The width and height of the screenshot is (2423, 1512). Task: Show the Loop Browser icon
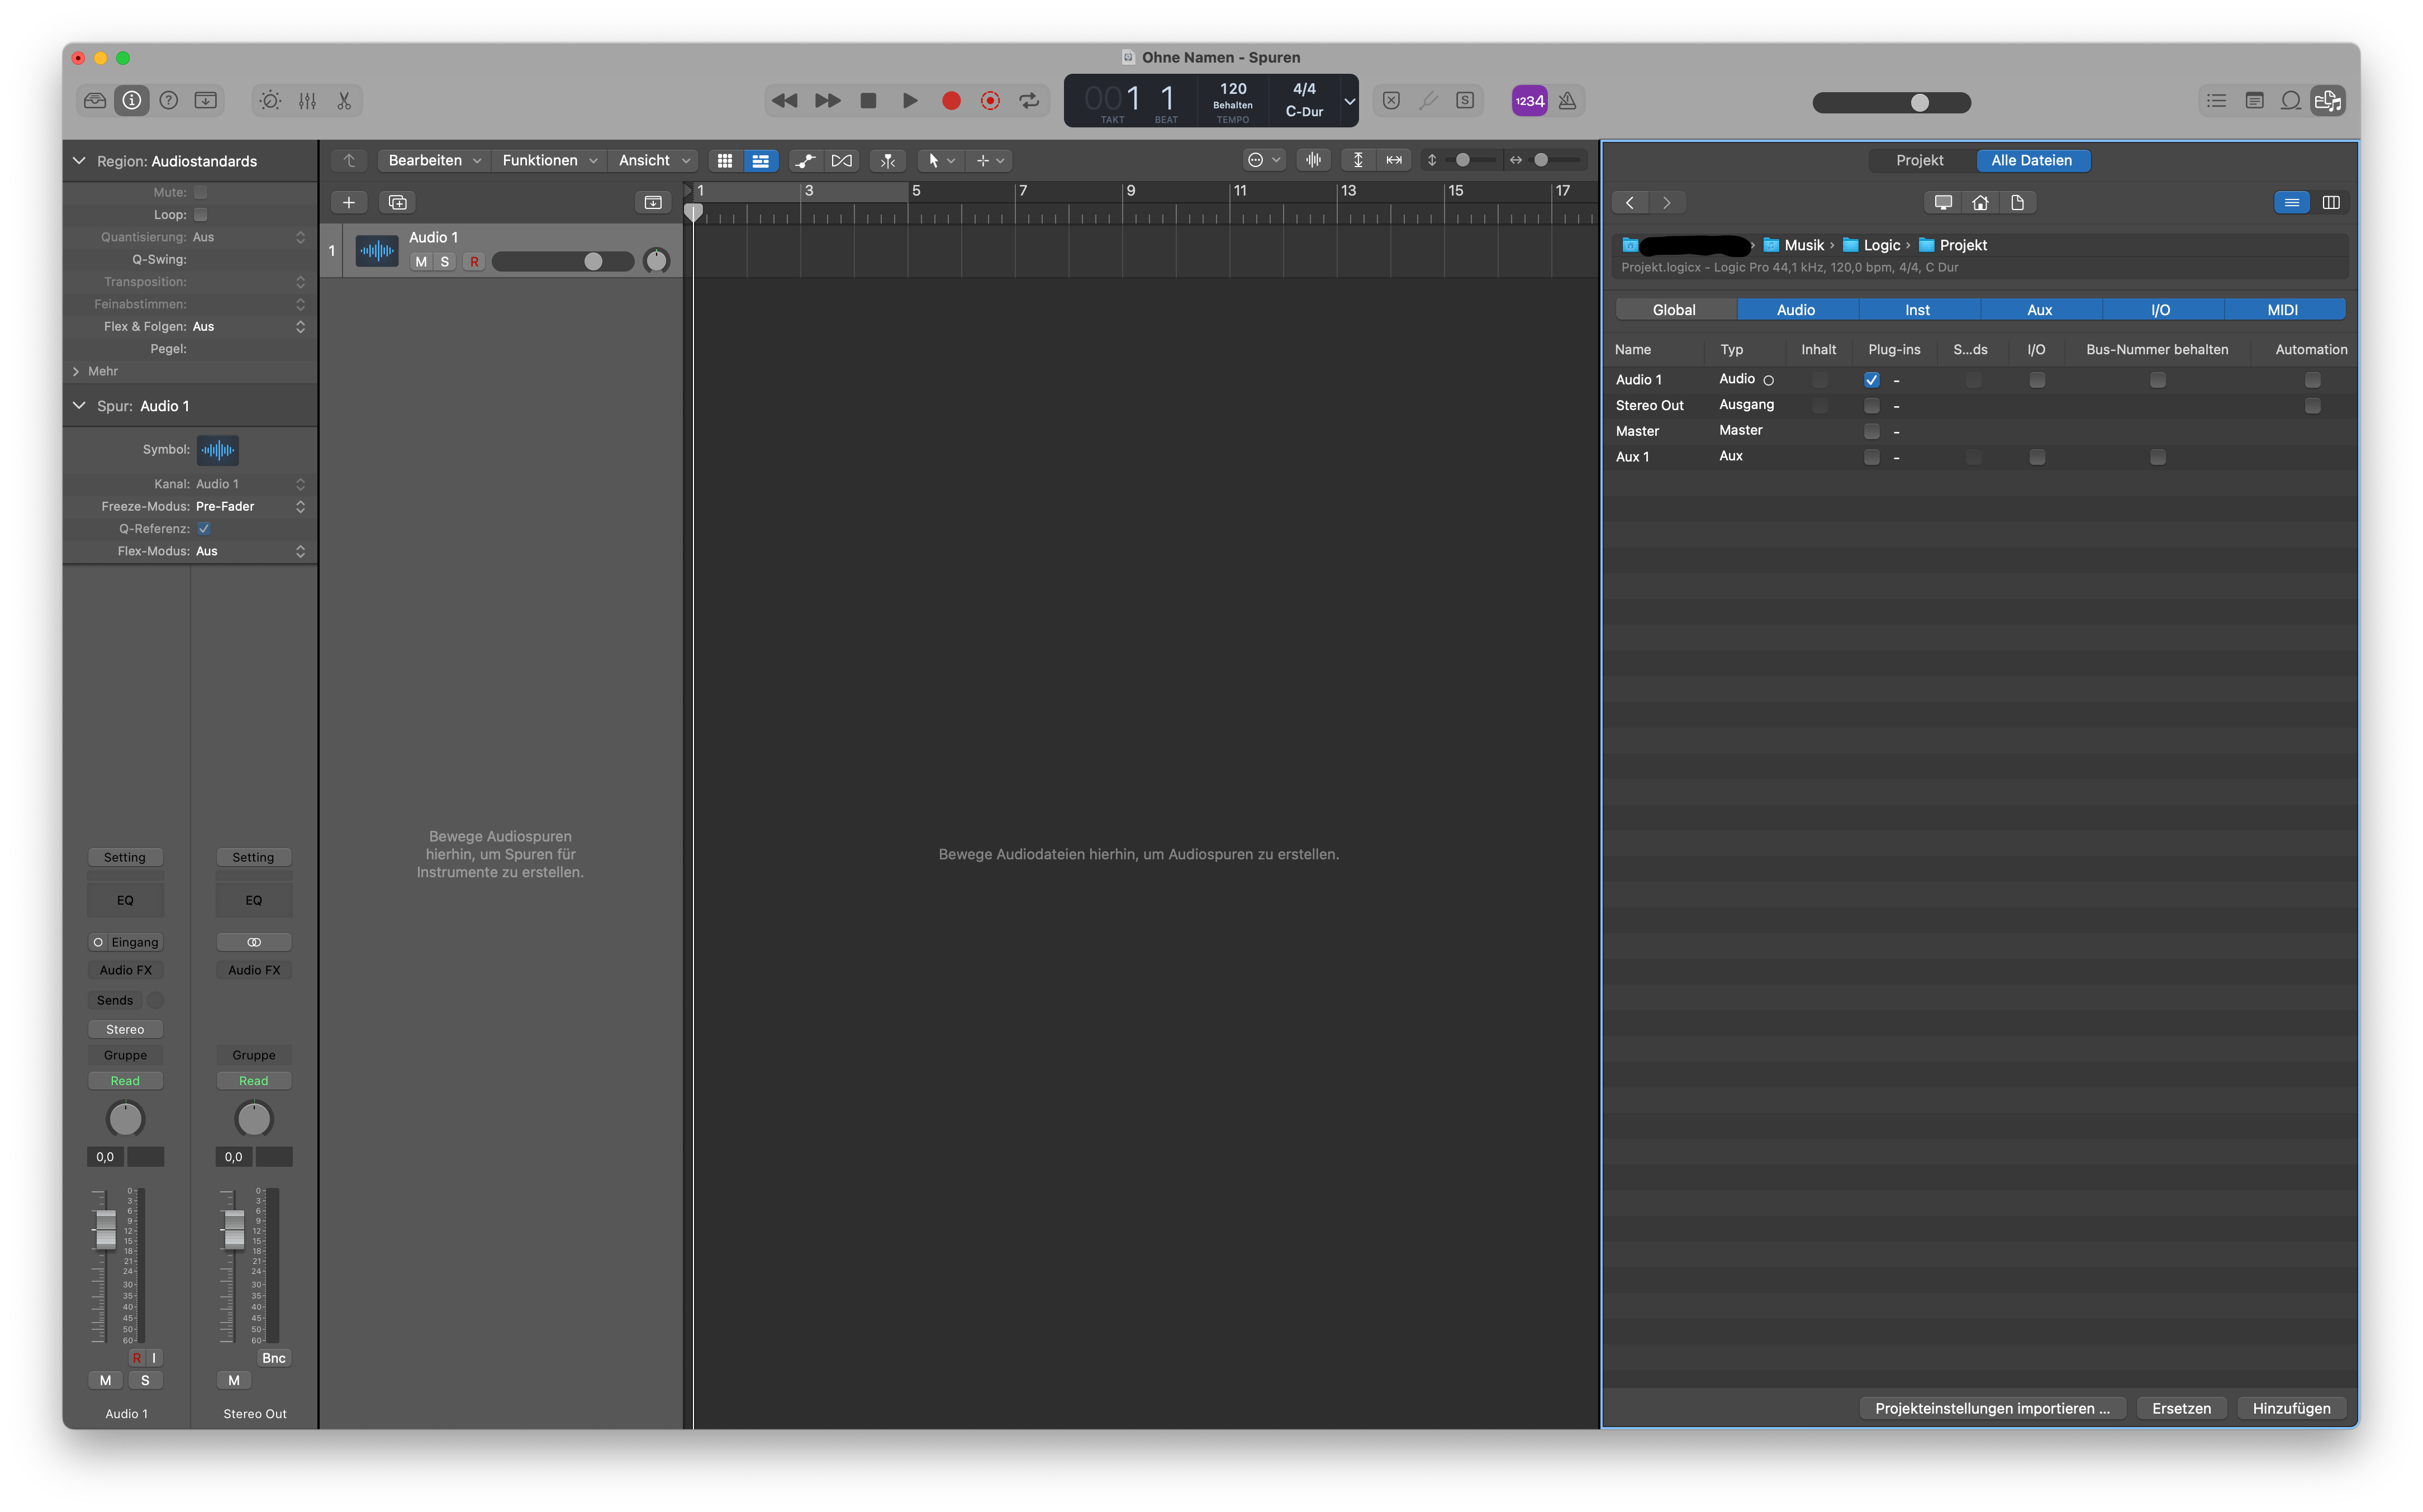[2290, 100]
